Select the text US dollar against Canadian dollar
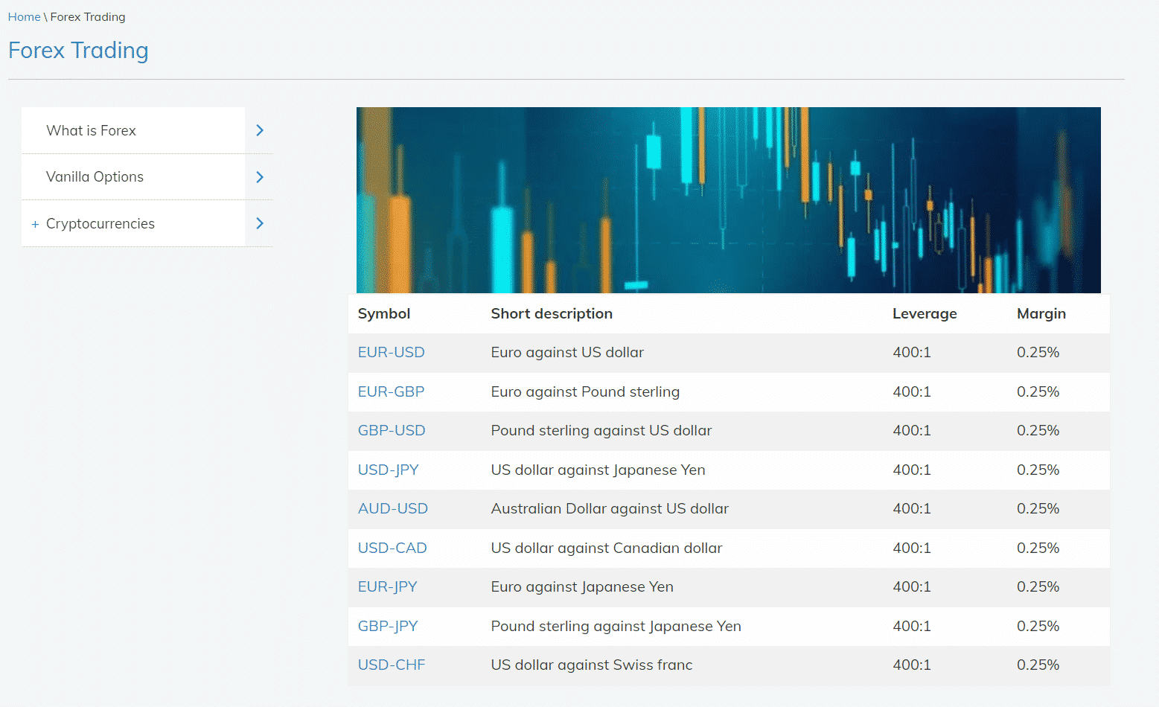 pyautogui.click(x=607, y=548)
